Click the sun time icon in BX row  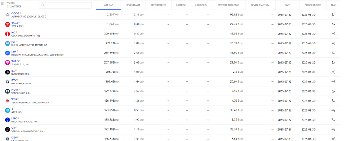333,72
